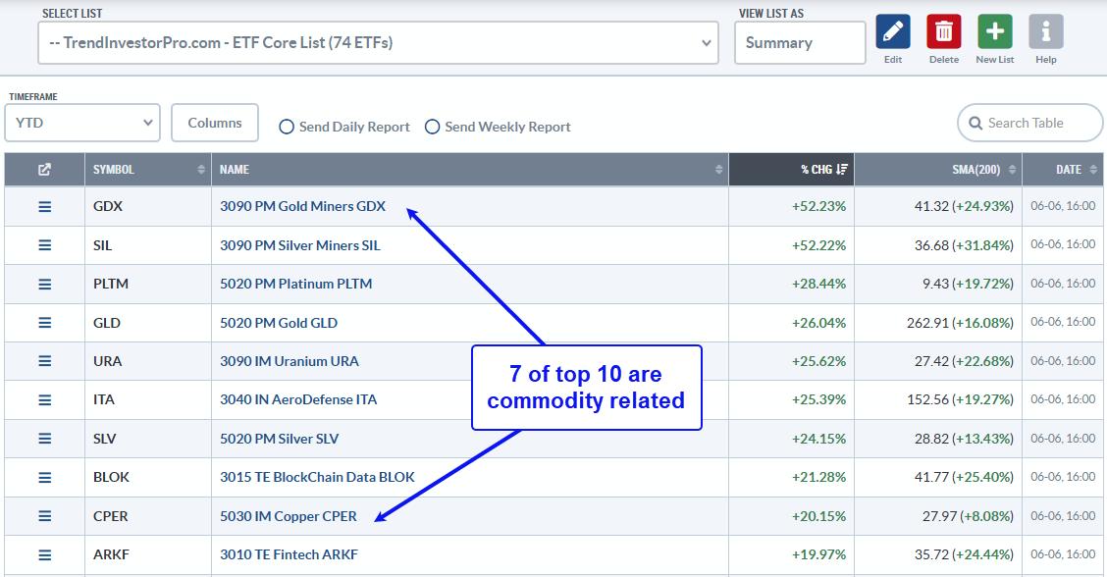Open the YTD timeframe dropdown
This screenshot has height=577, width=1107.
pyautogui.click(x=81, y=123)
